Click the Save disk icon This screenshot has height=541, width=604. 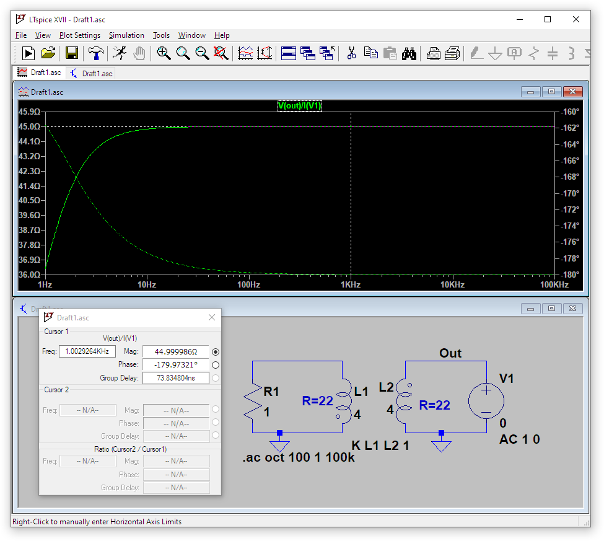(x=72, y=53)
